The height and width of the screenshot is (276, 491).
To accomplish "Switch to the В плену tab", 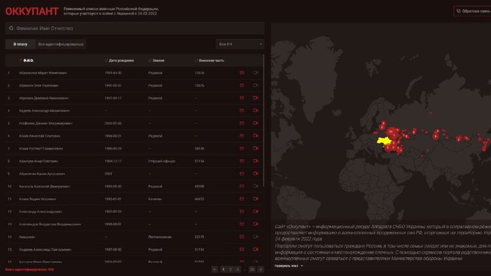I will tap(20, 44).
